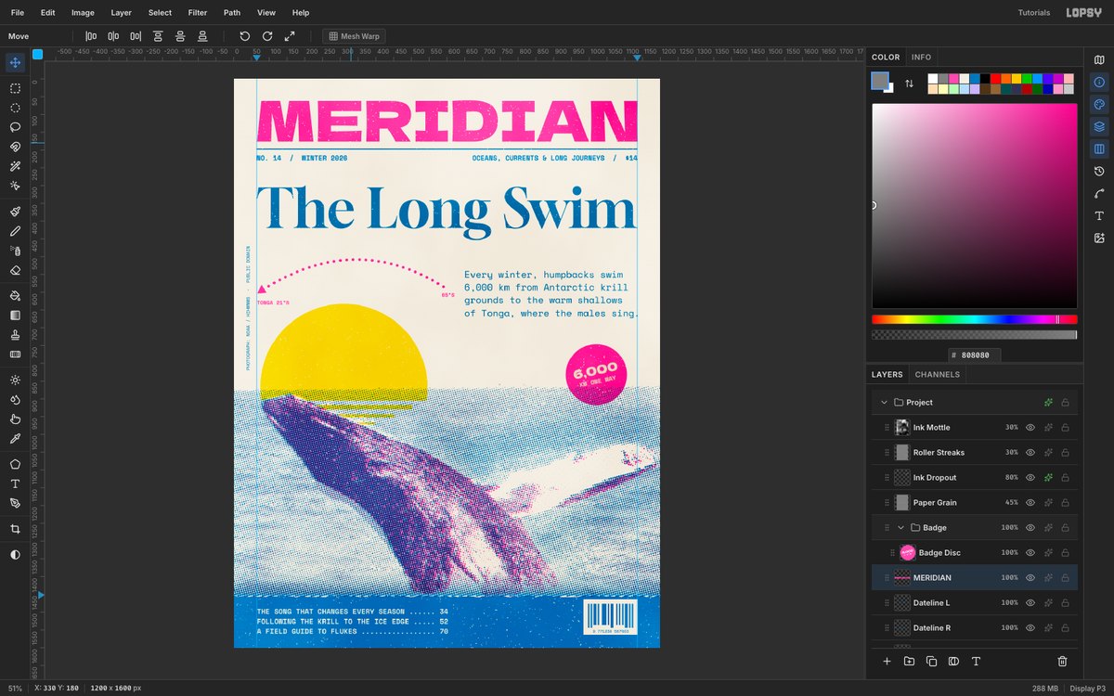The width and height of the screenshot is (1114, 696).
Task: Add a new layer with plus icon
Action: pyautogui.click(x=887, y=662)
